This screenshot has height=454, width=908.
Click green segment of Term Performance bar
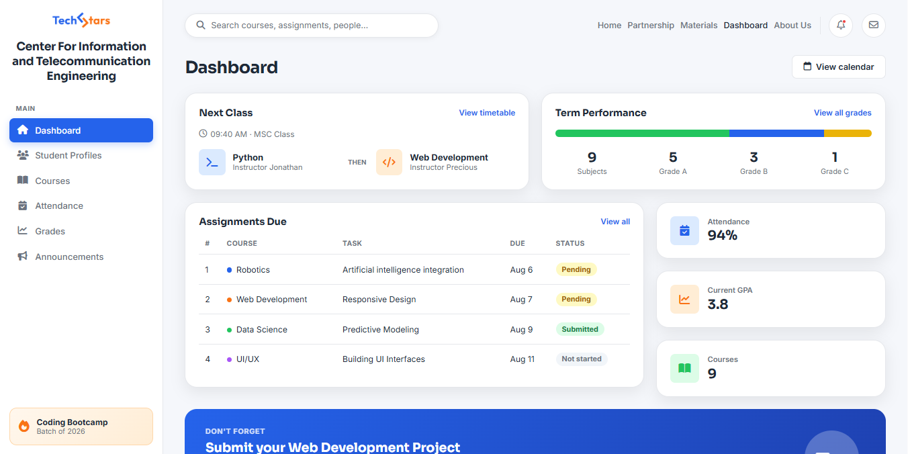[642, 133]
